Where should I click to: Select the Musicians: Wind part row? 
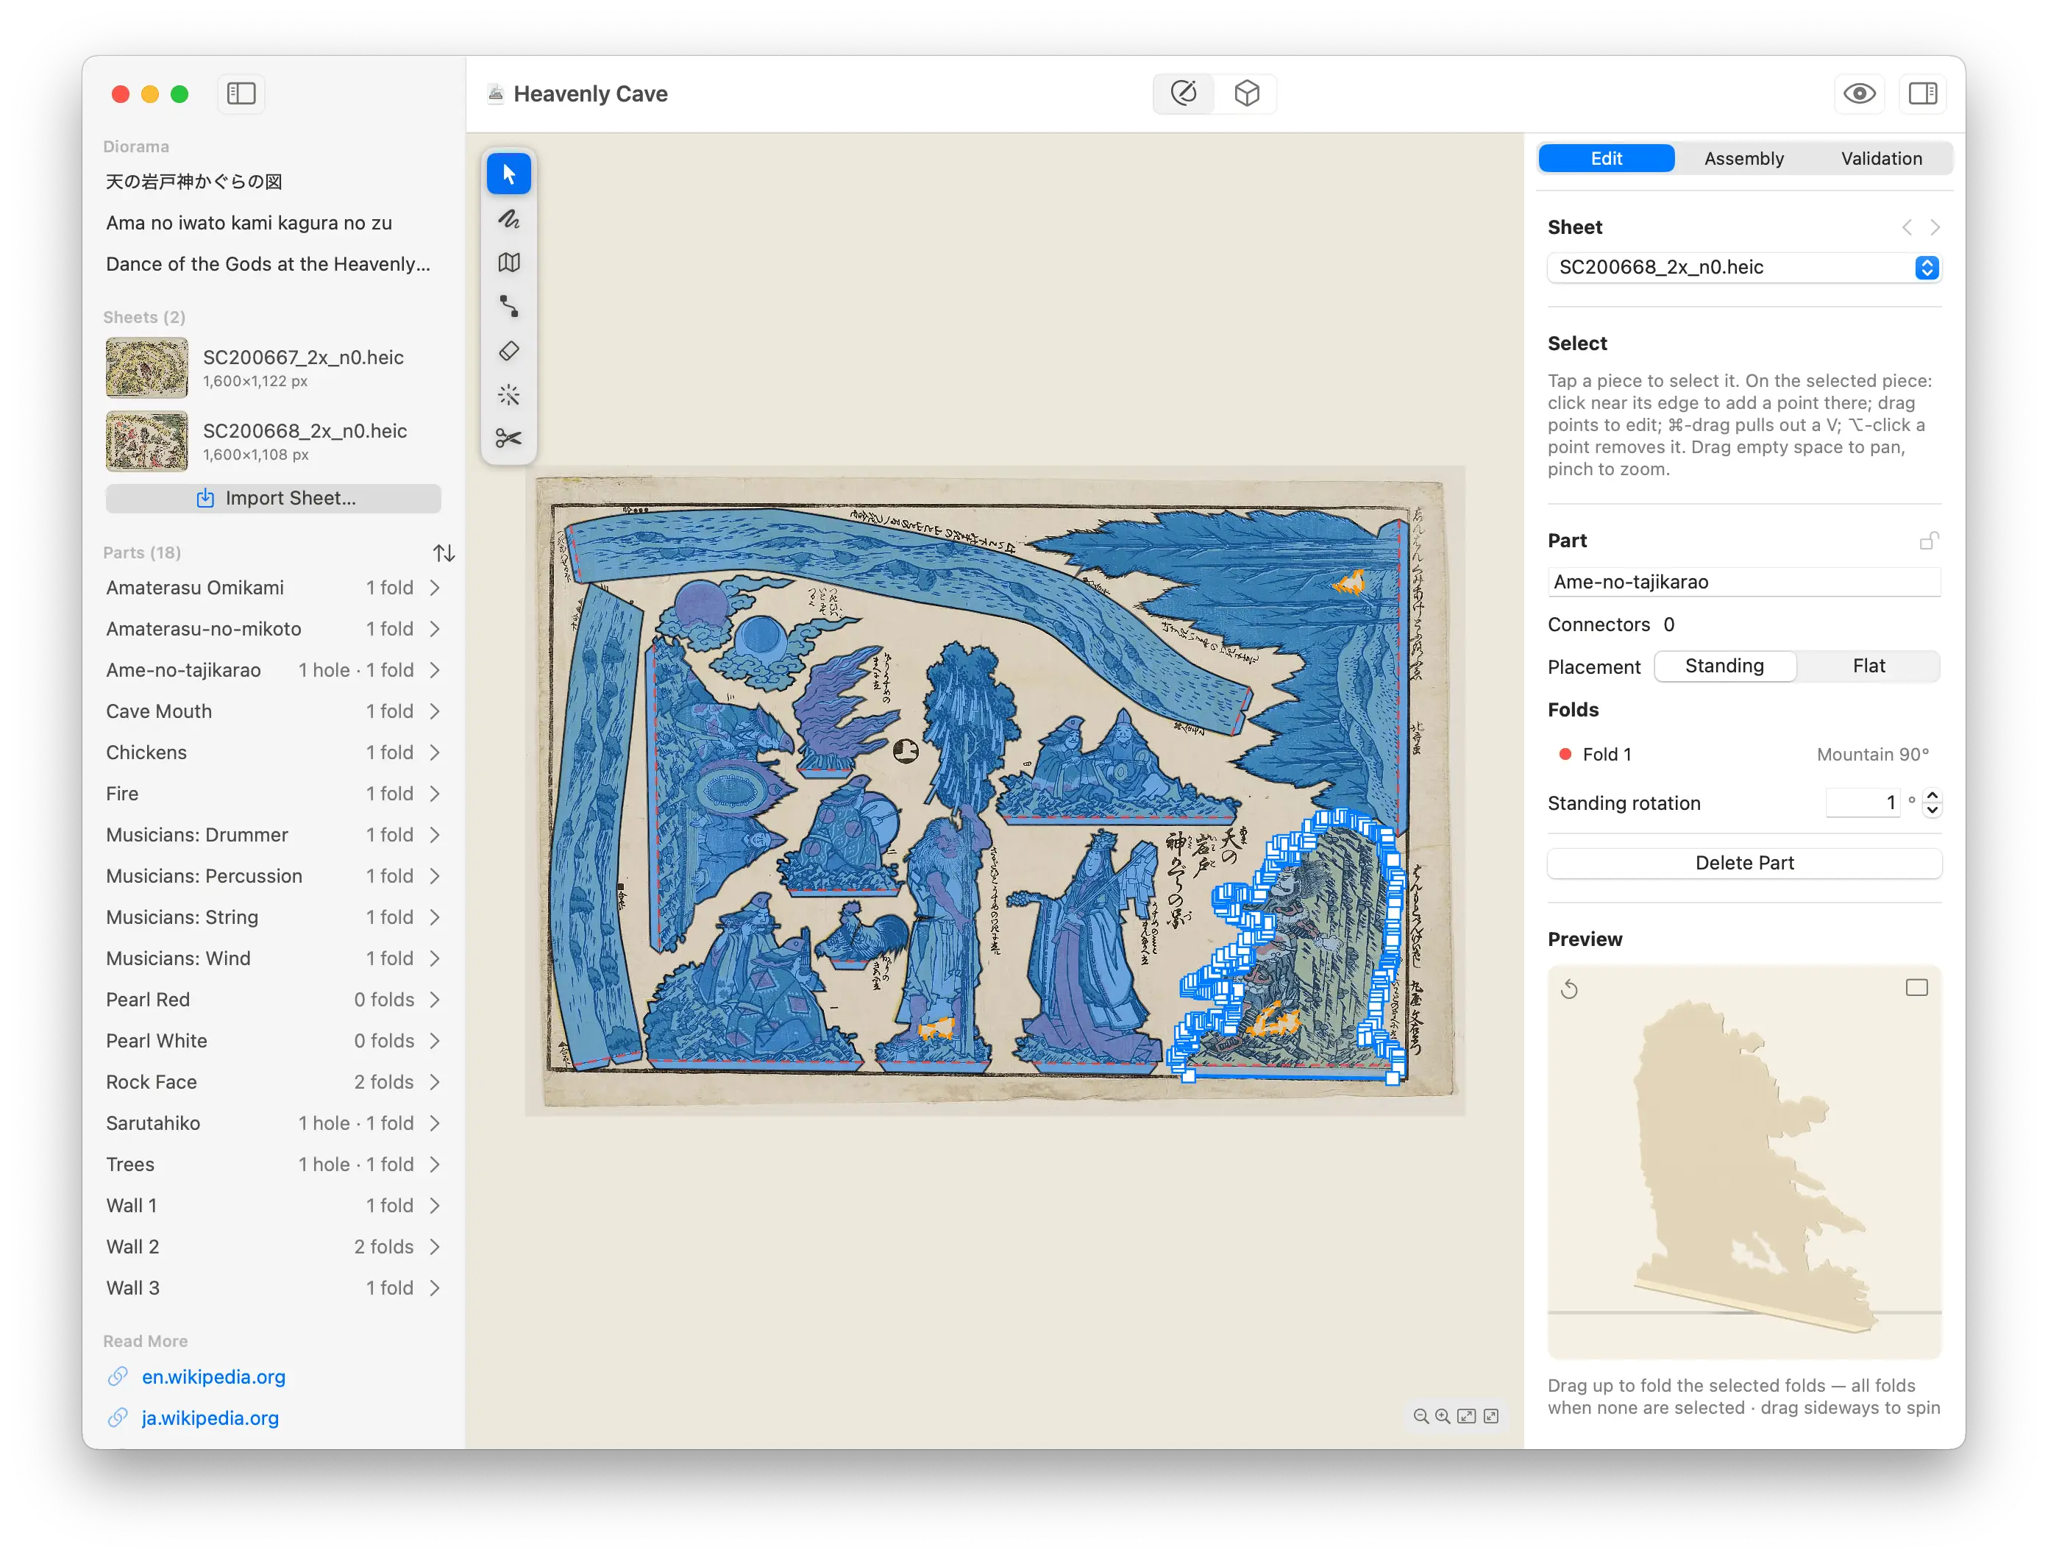click(274, 959)
